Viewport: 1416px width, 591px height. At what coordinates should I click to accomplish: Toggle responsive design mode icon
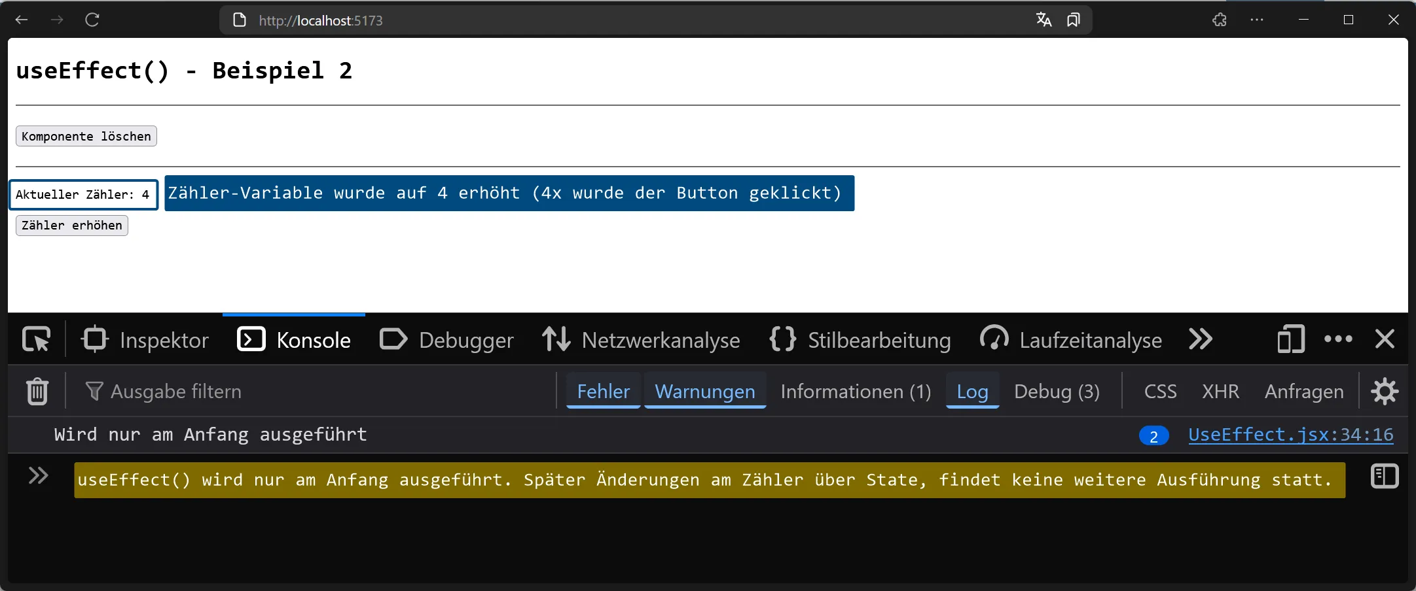click(x=1291, y=339)
